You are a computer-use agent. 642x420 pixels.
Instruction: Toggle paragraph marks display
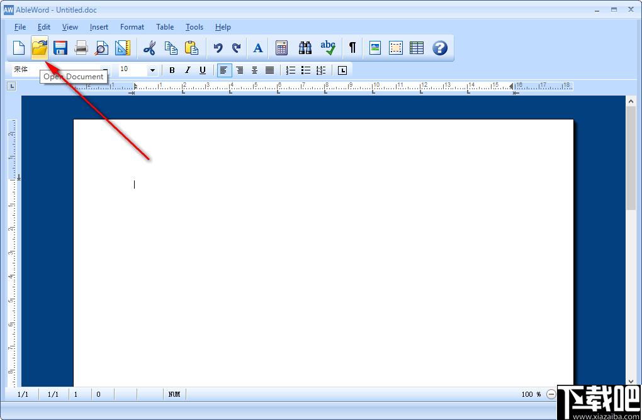352,48
